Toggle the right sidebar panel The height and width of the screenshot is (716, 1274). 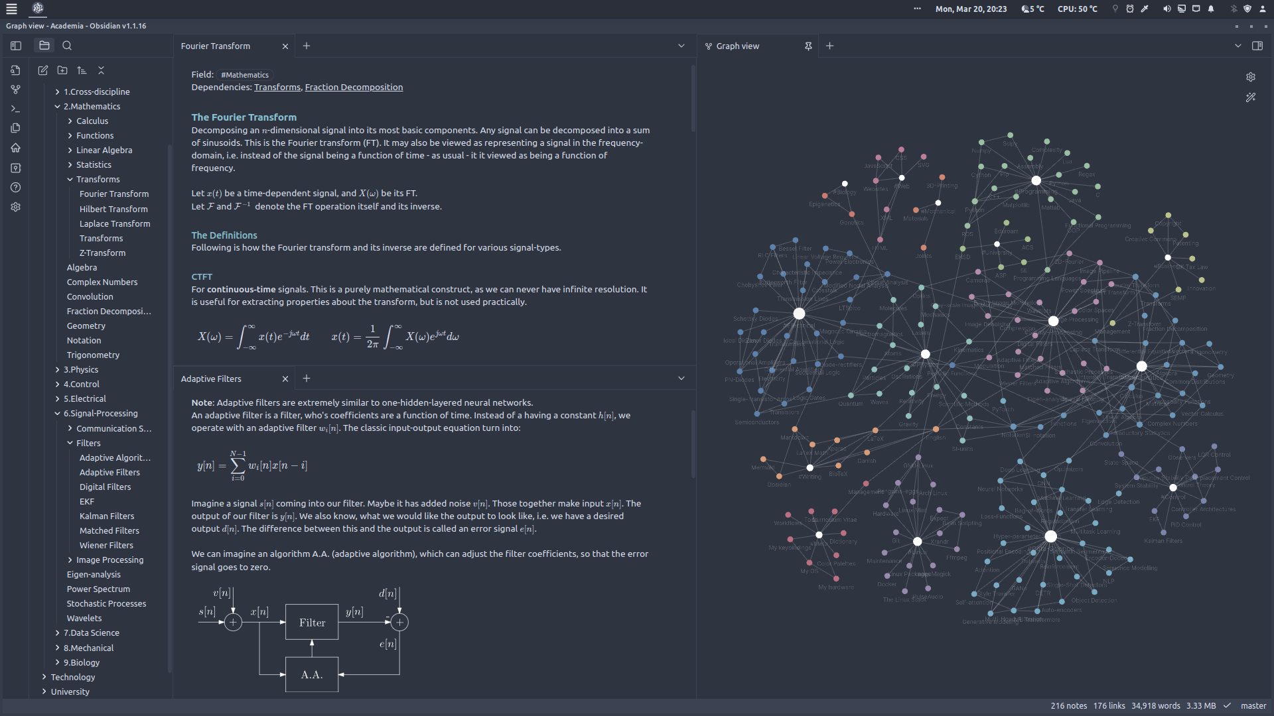pyautogui.click(x=1257, y=46)
